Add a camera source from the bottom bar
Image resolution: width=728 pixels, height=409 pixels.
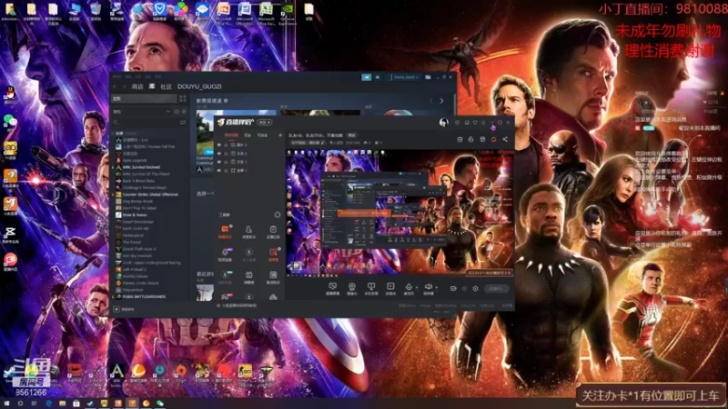pyautogui.click(x=352, y=288)
